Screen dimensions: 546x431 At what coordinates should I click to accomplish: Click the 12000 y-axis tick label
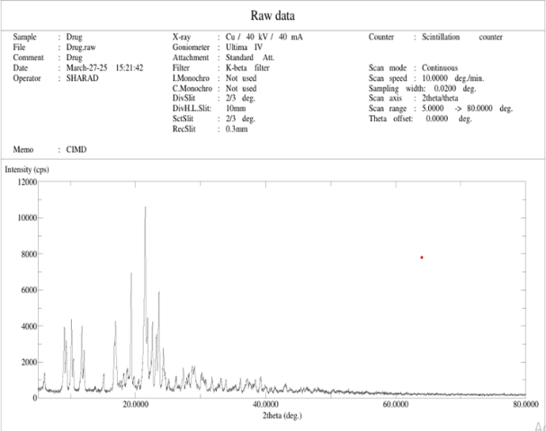(24, 181)
